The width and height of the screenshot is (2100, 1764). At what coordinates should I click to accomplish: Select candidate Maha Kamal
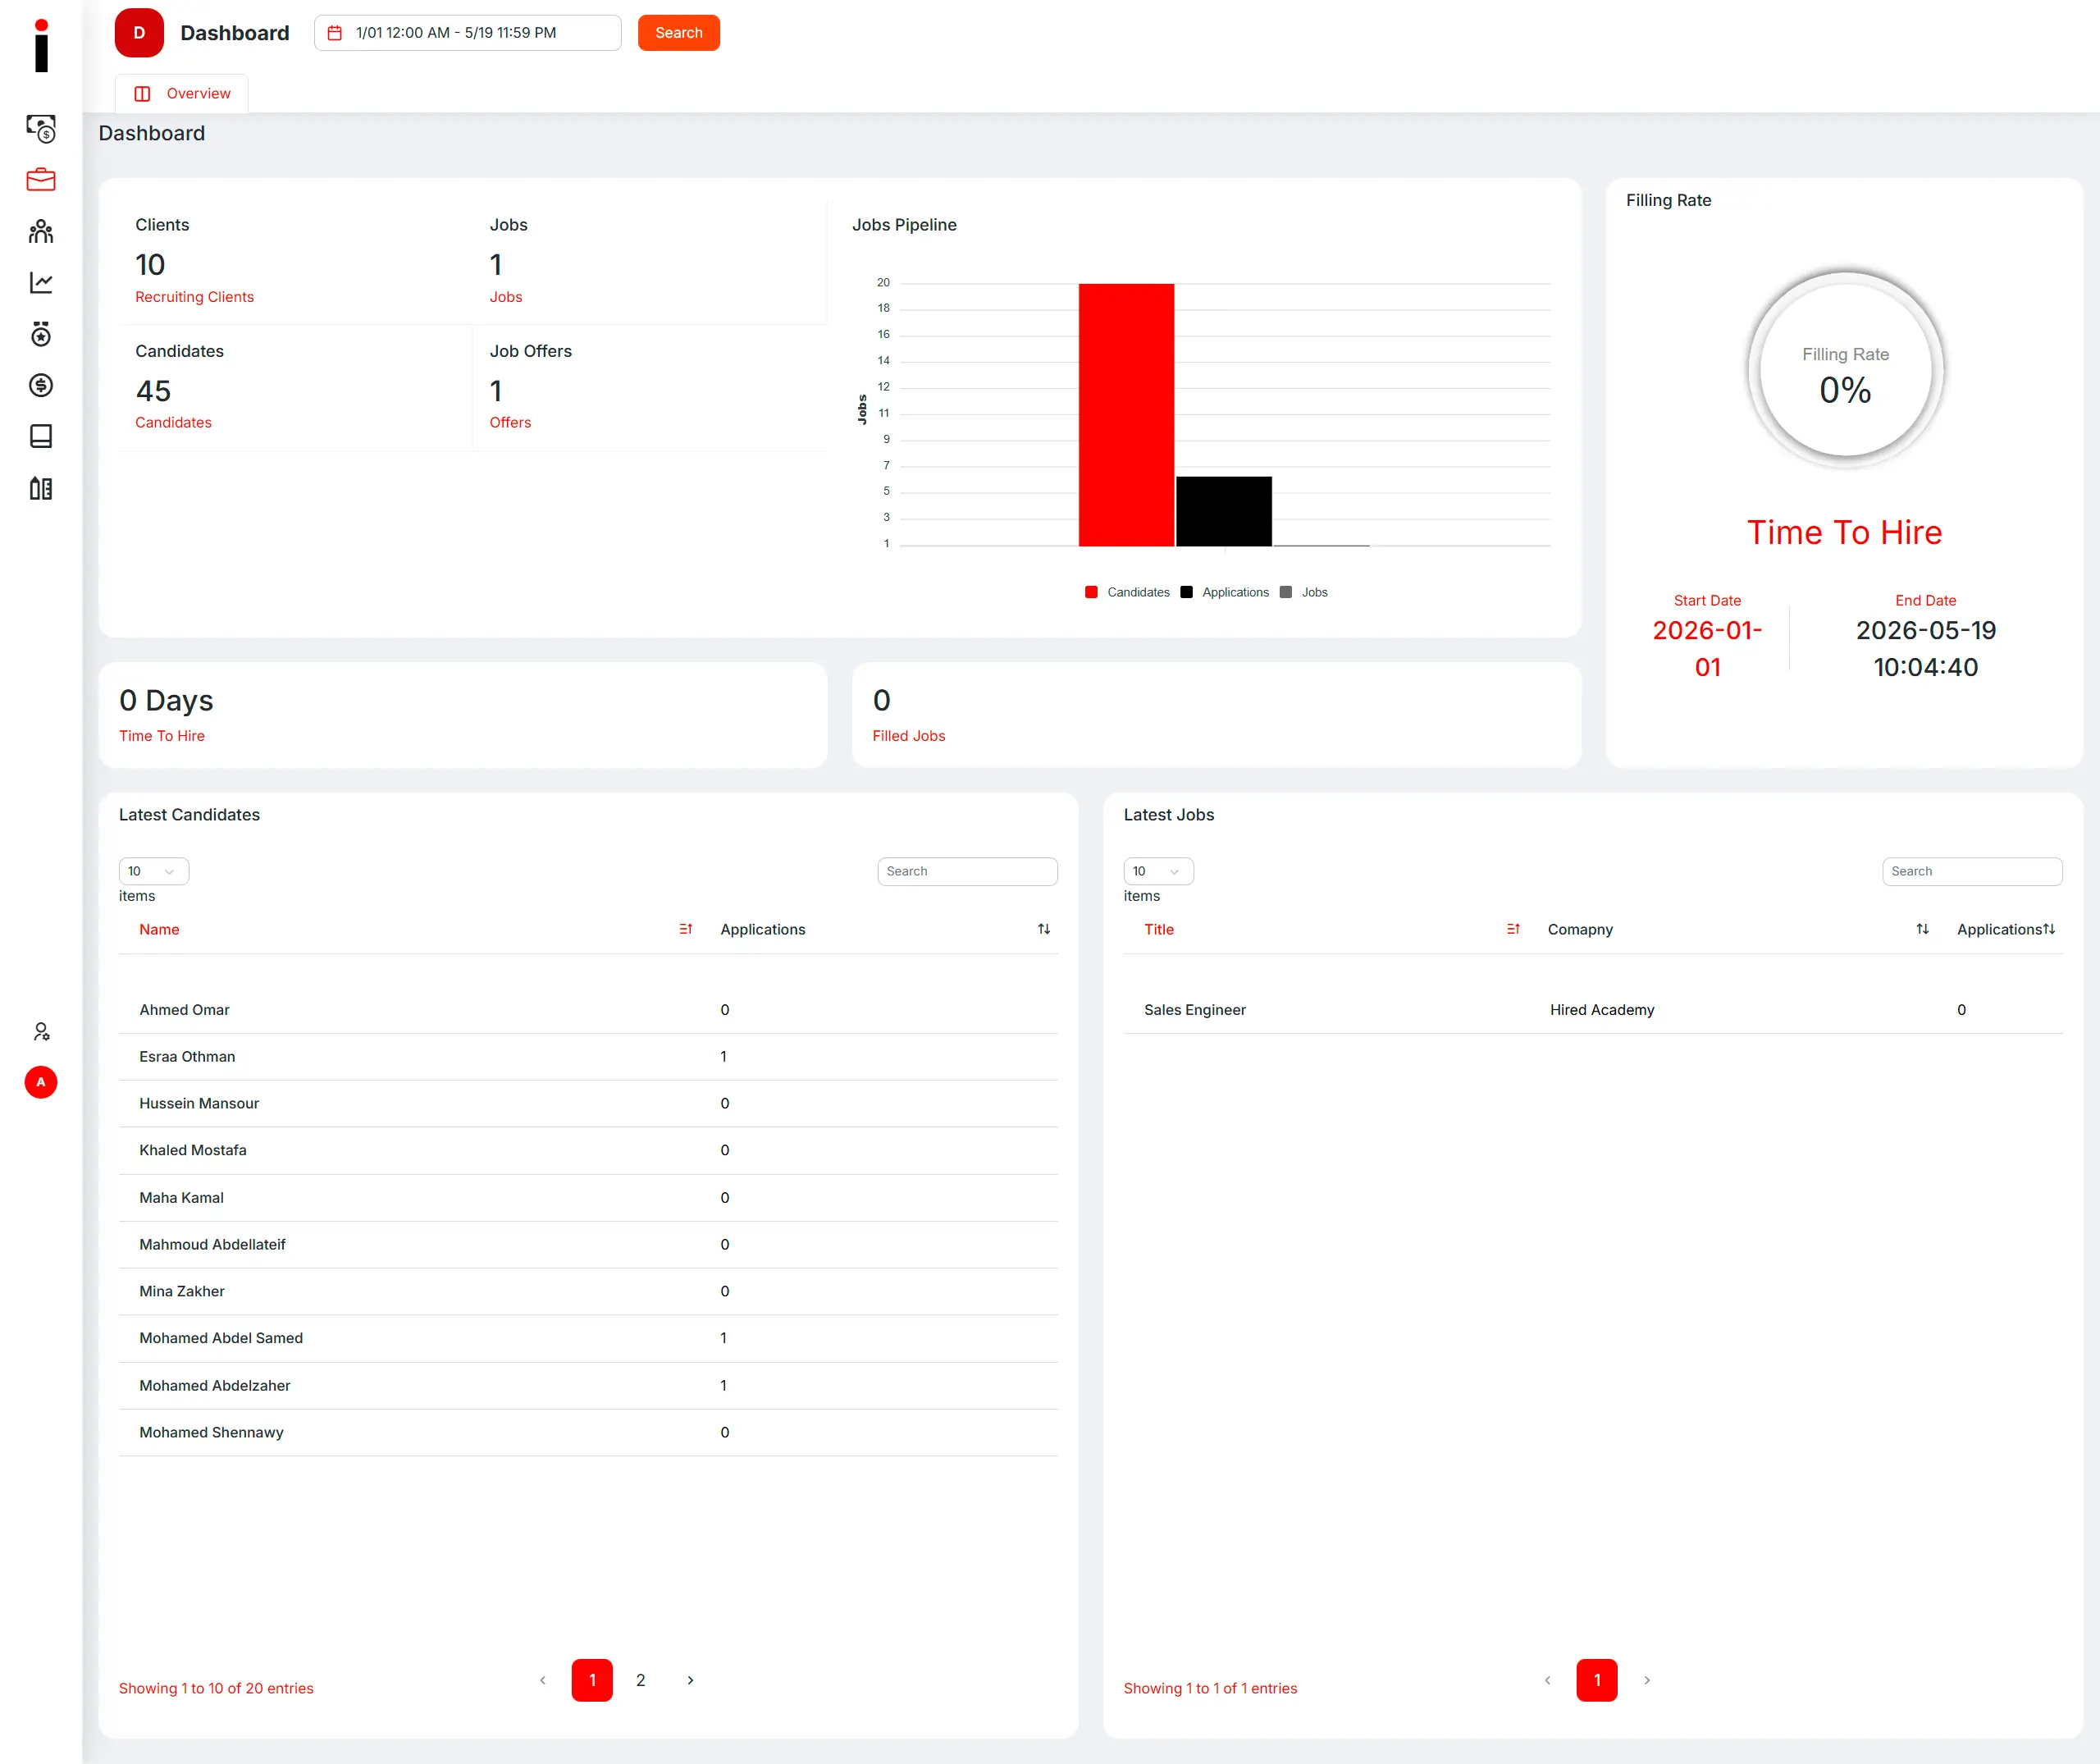182,1198
